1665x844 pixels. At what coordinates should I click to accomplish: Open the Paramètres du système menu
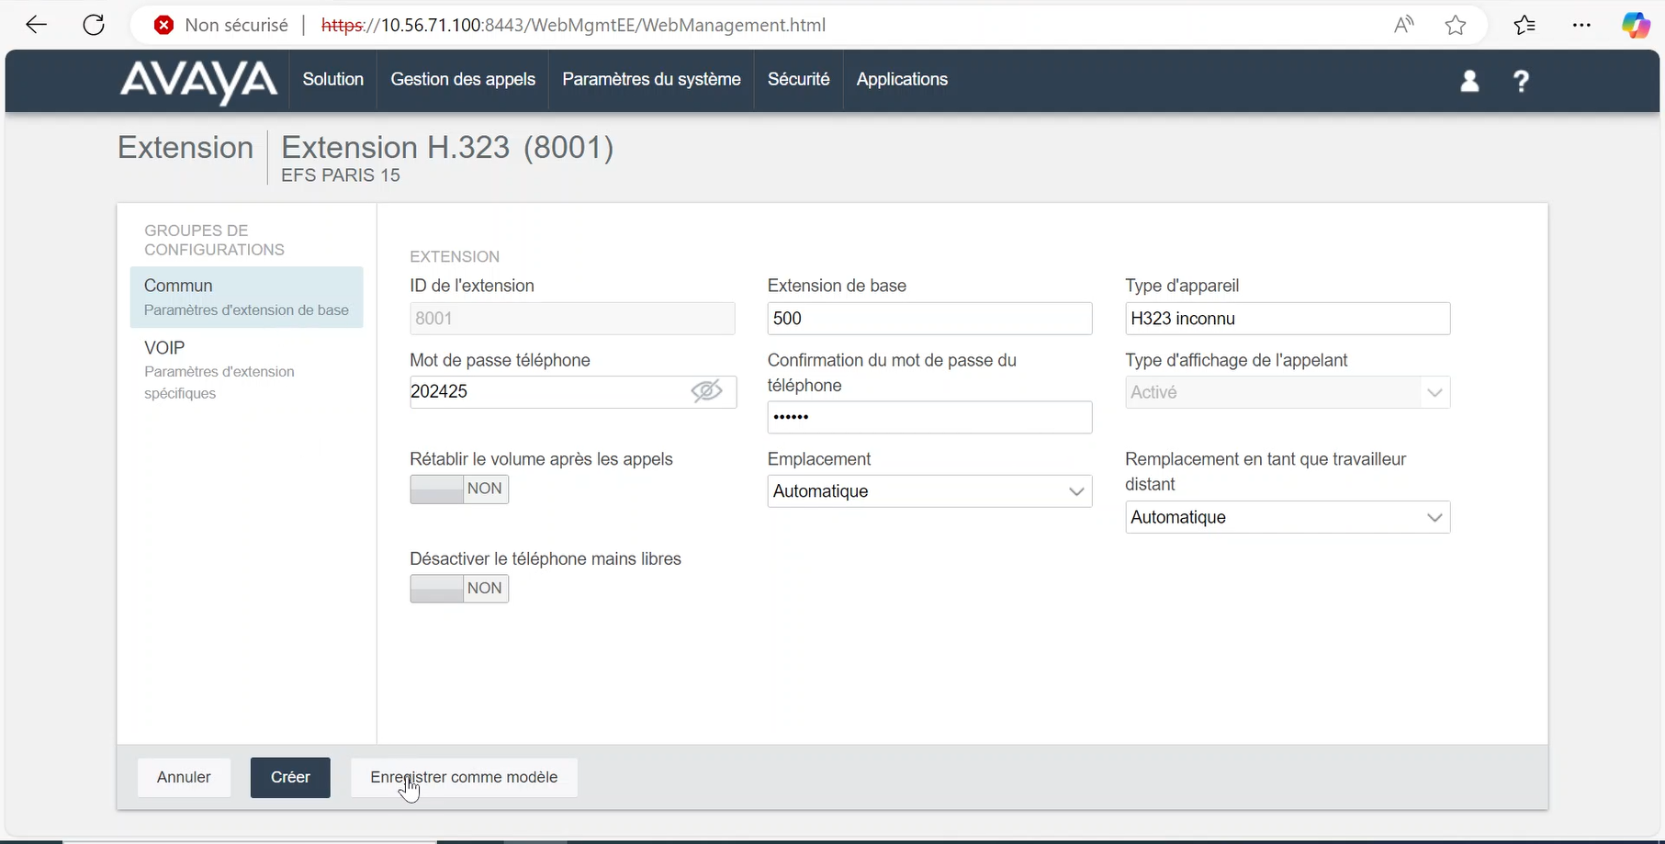(651, 80)
